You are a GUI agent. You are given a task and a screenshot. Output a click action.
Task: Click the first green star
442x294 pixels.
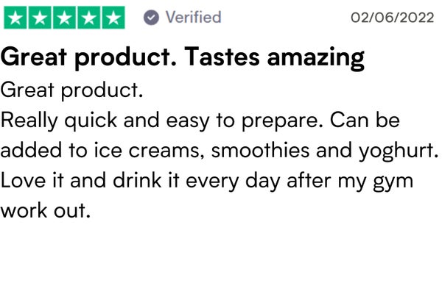(15, 18)
